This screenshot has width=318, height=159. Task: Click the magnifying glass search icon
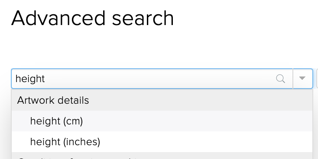coord(280,79)
